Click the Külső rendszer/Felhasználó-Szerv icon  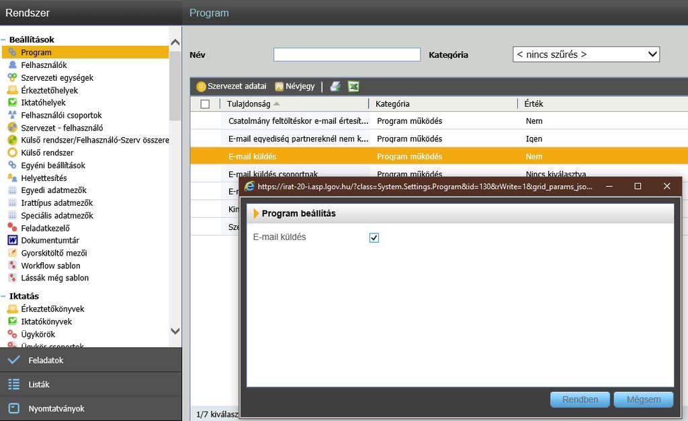[12, 140]
